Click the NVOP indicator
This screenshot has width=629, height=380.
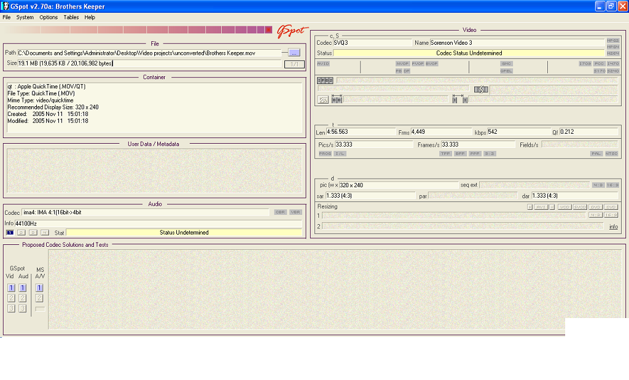pyautogui.click(x=402, y=64)
